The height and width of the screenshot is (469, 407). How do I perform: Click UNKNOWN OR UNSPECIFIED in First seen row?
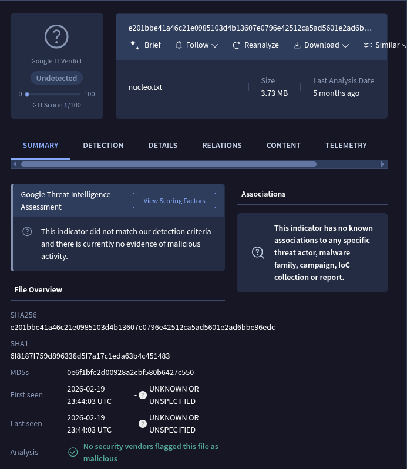pyautogui.click(x=174, y=395)
